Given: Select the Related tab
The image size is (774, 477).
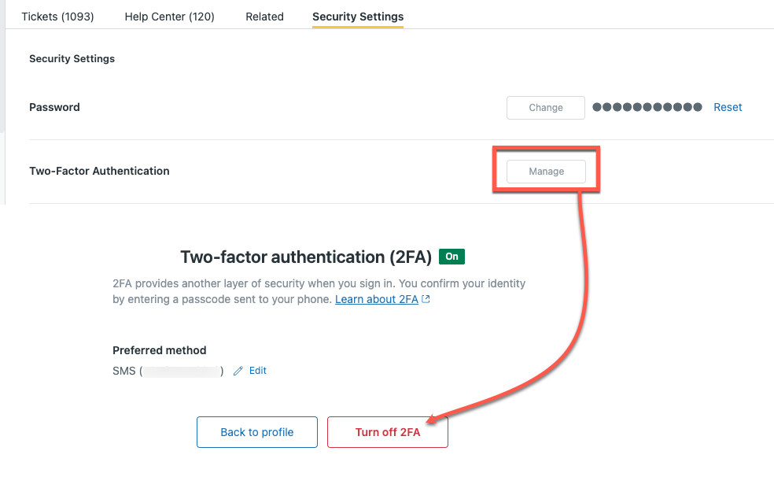Looking at the screenshot, I should [x=264, y=17].
